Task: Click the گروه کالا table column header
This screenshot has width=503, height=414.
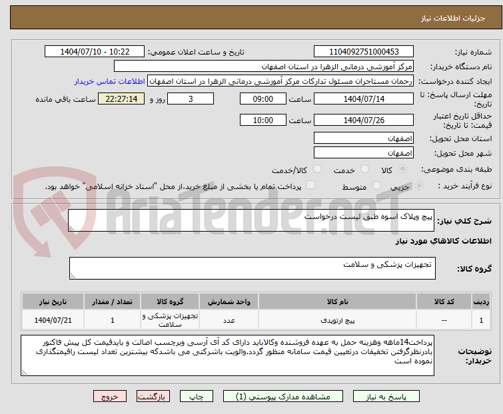Action: [x=170, y=302]
